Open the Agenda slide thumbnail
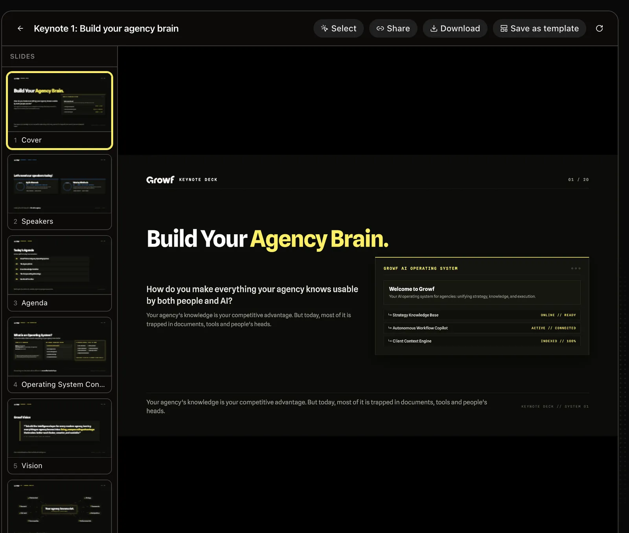The image size is (629, 533). (x=60, y=273)
